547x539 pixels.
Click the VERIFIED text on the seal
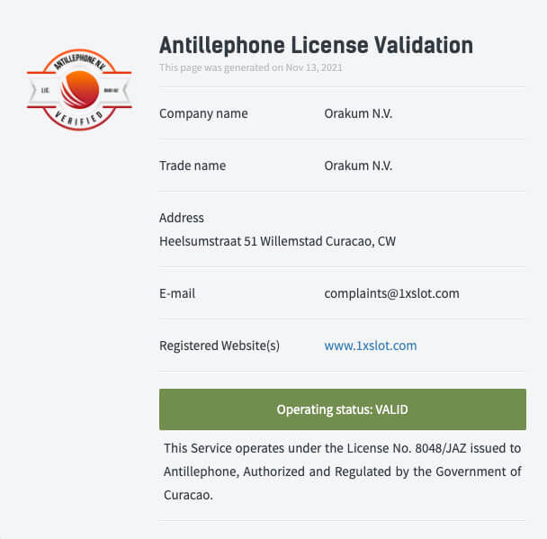79,118
